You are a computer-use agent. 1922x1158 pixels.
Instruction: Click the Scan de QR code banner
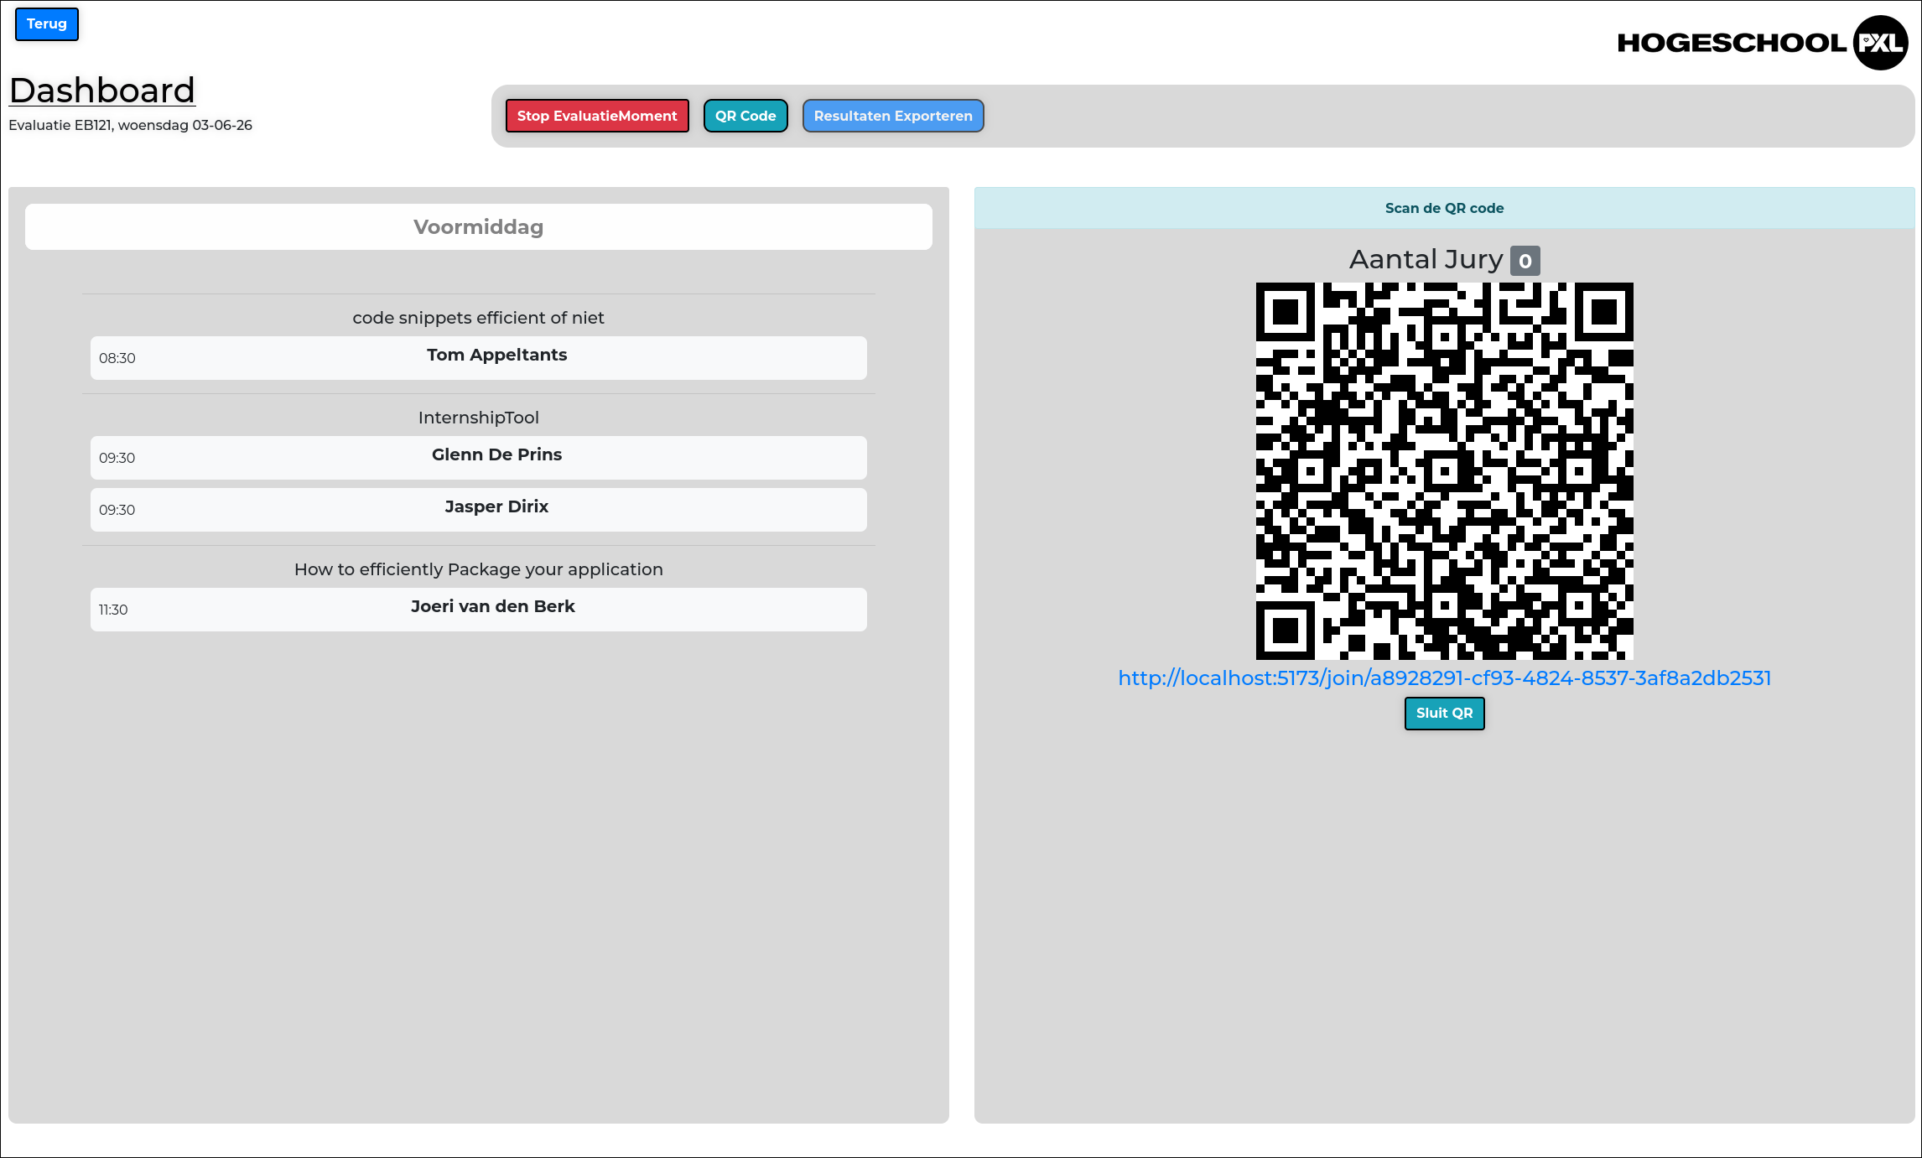pyautogui.click(x=1444, y=208)
